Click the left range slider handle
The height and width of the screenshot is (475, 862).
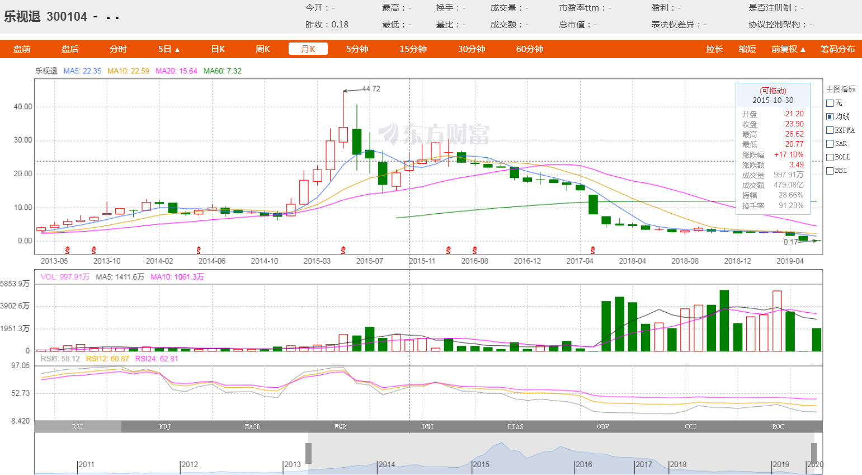tap(308, 453)
